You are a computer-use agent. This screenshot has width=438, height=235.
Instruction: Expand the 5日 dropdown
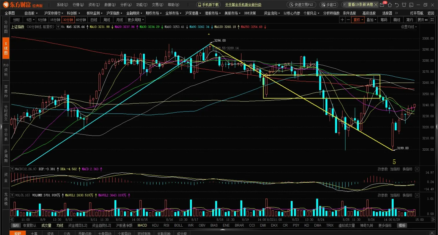pos(30,20)
